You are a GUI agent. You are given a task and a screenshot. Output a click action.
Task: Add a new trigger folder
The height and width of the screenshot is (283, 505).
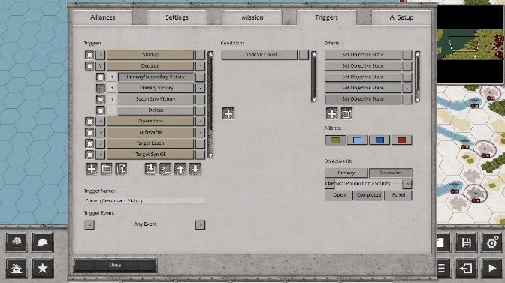tap(106, 169)
